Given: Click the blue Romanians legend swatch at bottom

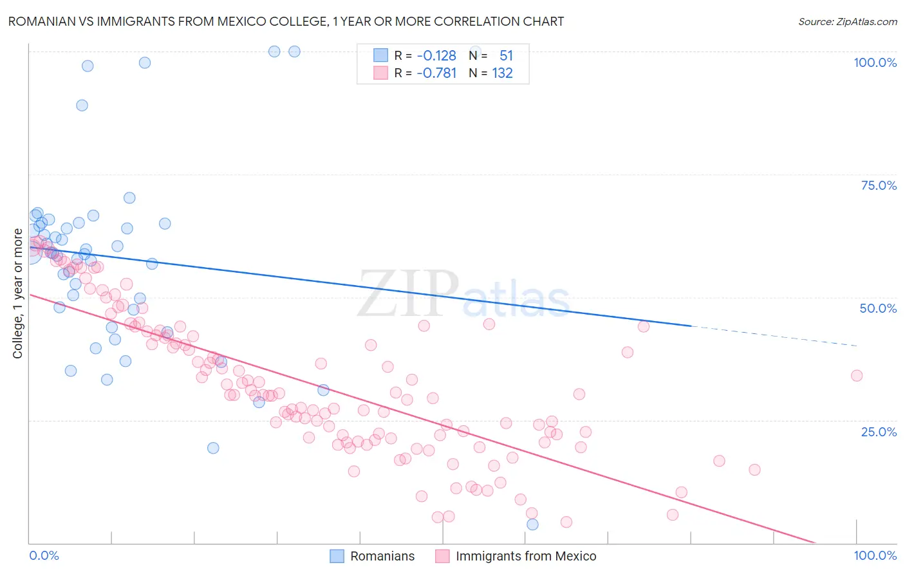Looking at the screenshot, I should 337,556.
